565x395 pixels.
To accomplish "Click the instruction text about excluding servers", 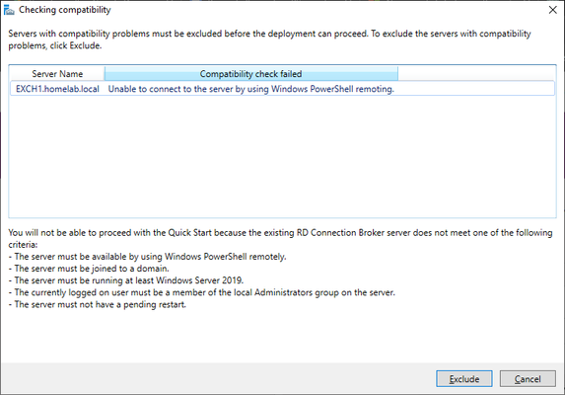I will [x=269, y=39].
